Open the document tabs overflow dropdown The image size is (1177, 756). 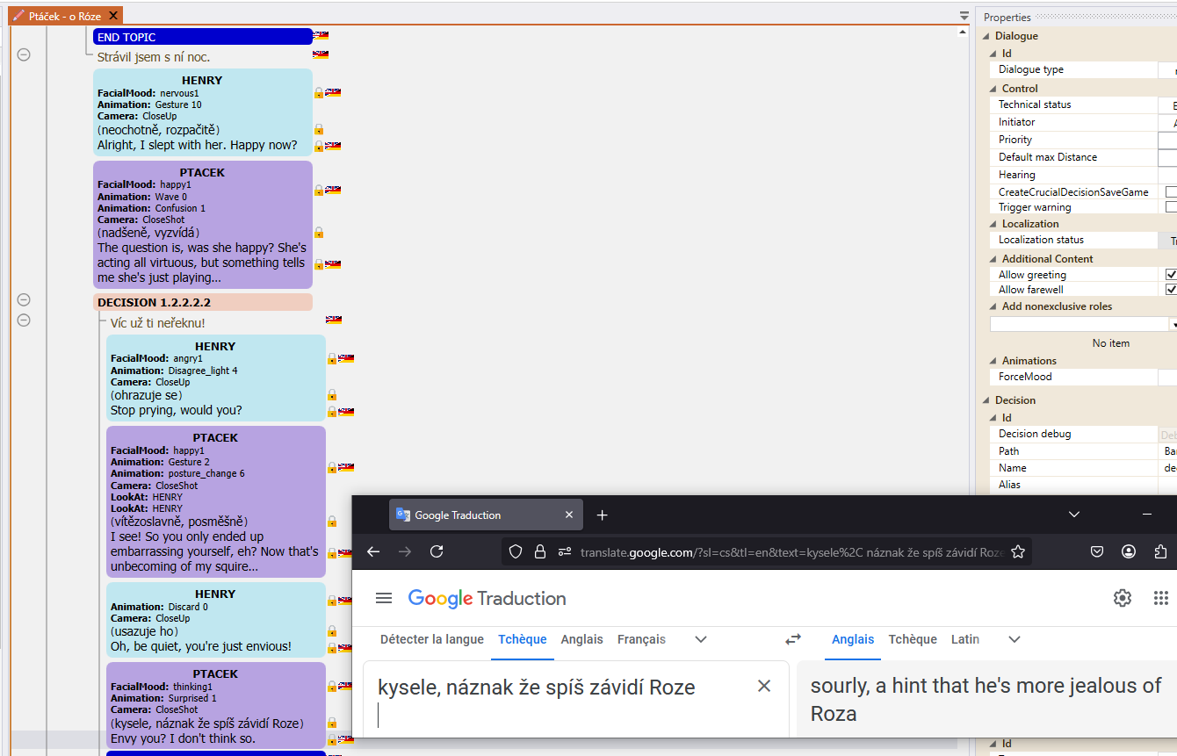coord(964,16)
